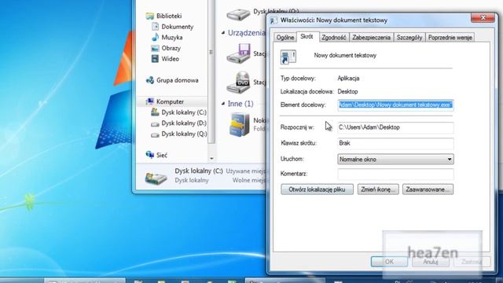Click the Muzyka music note icon
Viewport: 503px width, 283px height.
(x=156, y=37)
